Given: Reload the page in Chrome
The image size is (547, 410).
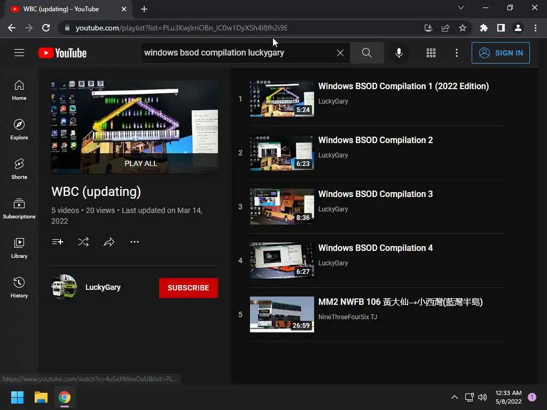Looking at the screenshot, I should [46, 28].
